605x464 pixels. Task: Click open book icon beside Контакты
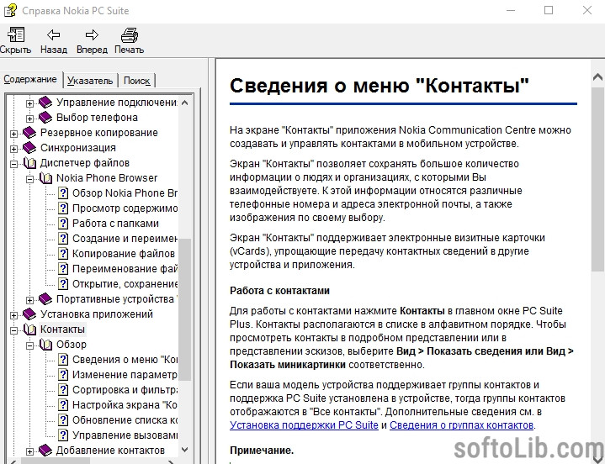tap(29, 330)
